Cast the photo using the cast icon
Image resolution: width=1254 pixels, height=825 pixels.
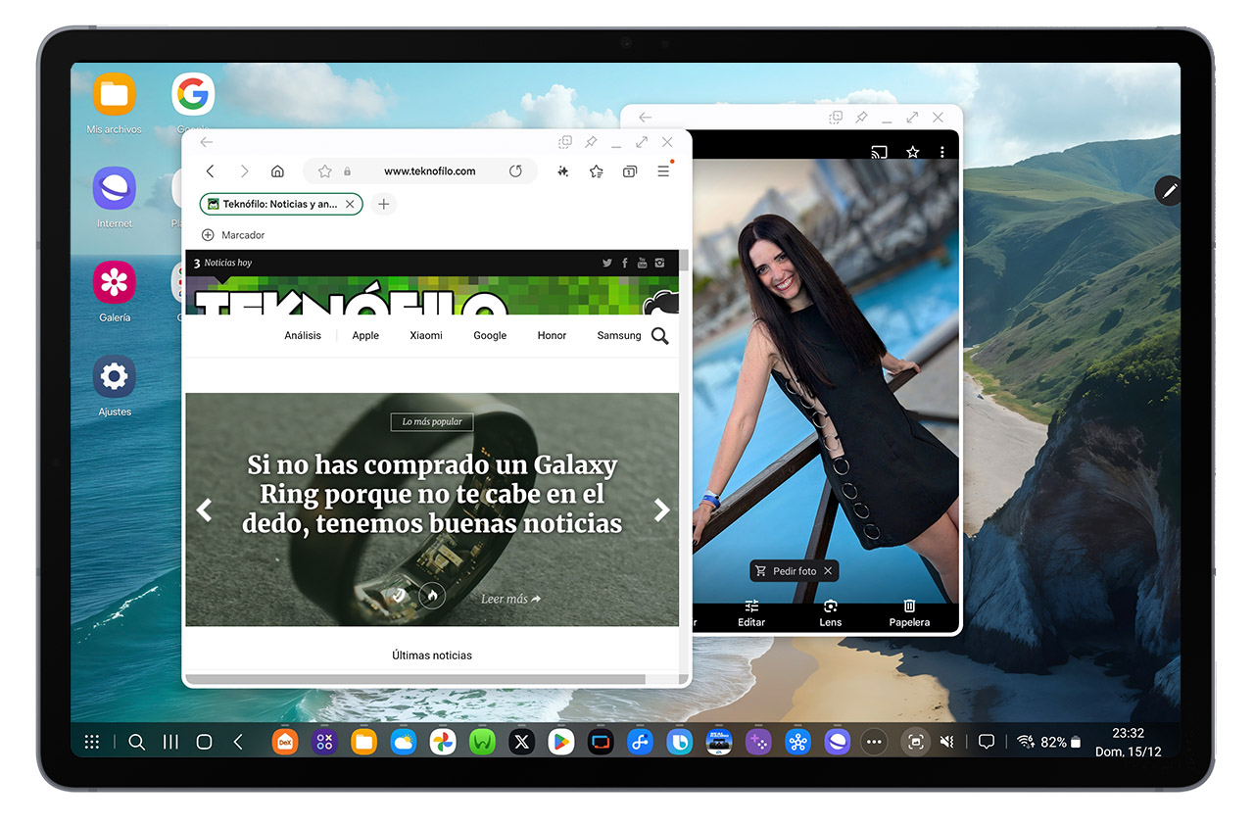tap(879, 152)
